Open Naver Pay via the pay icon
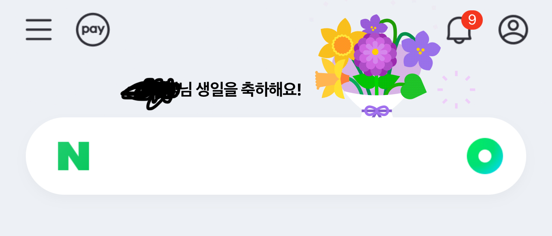Screen dimensions: 552x236 (93, 30)
